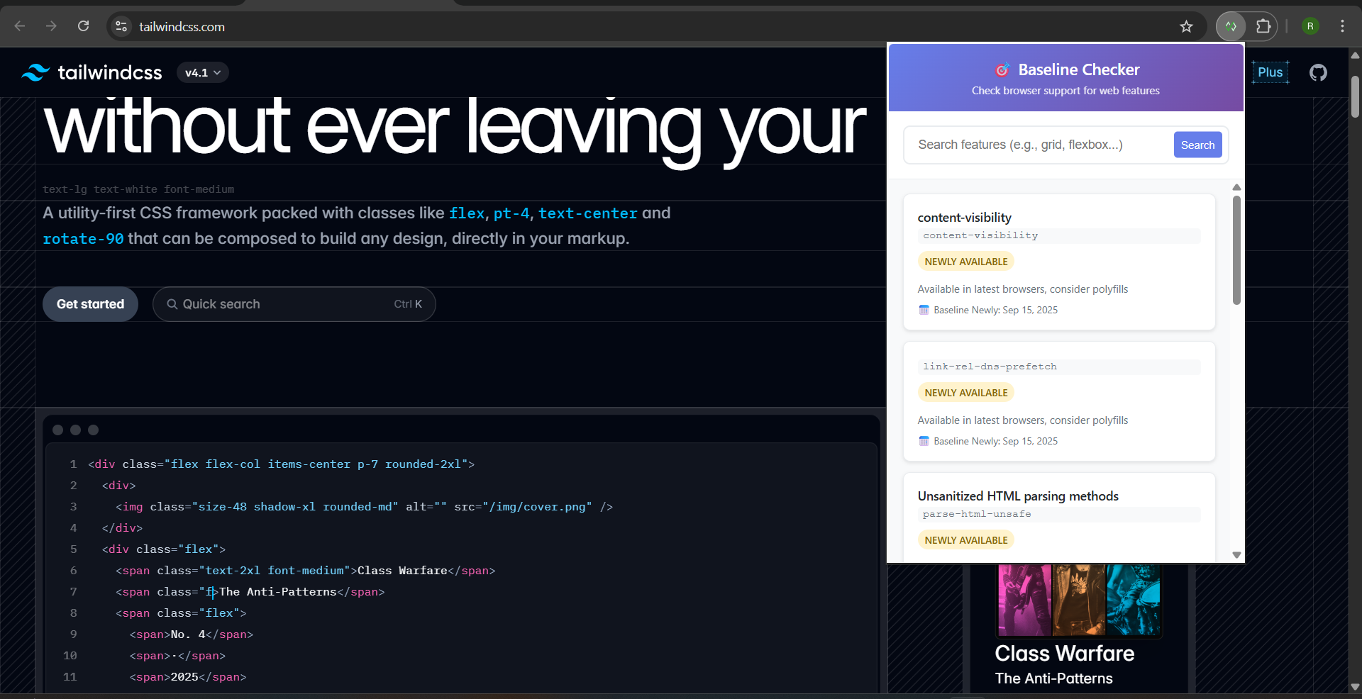Go forward with the browser forward arrow
1362x699 pixels.
pyautogui.click(x=51, y=26)
